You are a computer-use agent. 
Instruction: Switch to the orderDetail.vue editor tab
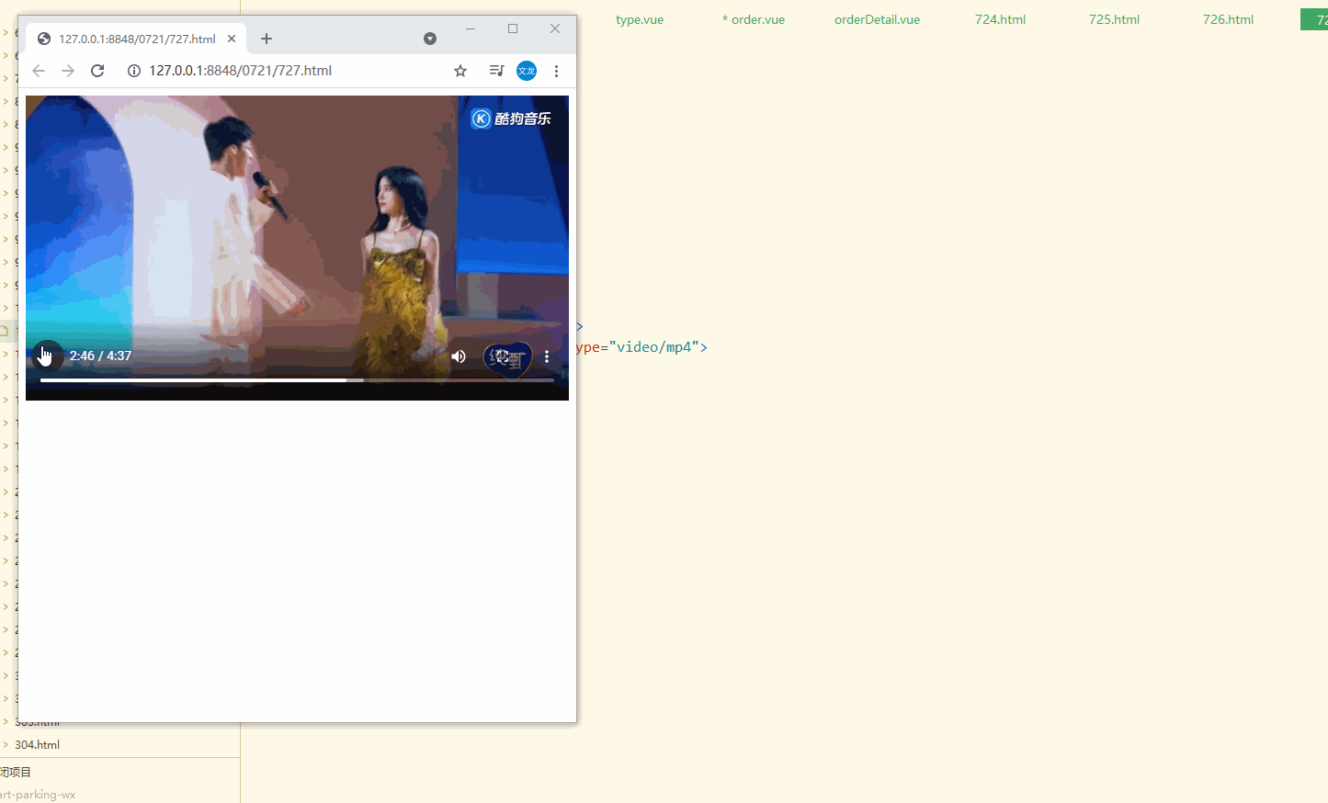pyautogui.click(x=877, y=19)
